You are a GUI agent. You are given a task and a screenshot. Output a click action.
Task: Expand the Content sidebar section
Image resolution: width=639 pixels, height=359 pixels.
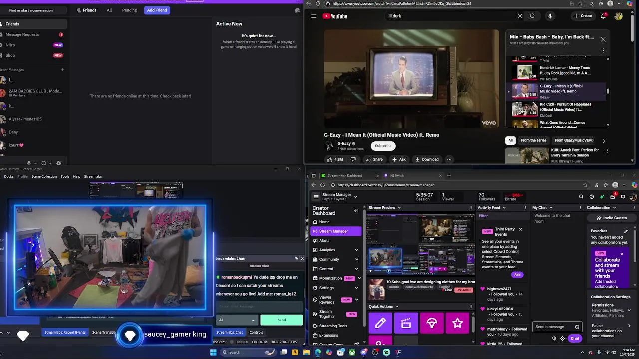click(x=356, y=269)
